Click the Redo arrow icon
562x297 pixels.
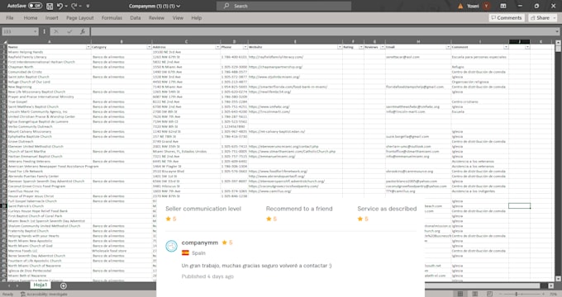(x=74, y=6)
